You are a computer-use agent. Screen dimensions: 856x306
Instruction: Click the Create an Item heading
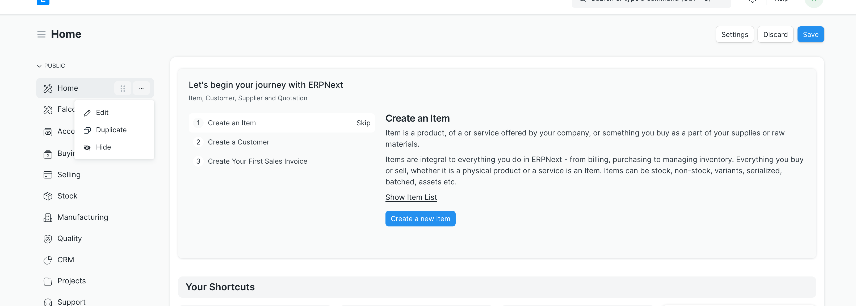[417, 118]
